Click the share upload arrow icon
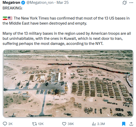This screenshot has height=127, width=136. 131,124
